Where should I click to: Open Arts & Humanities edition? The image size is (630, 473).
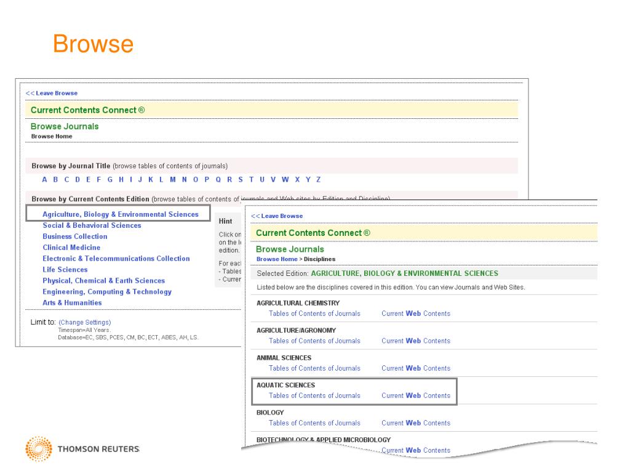point(73,303)
